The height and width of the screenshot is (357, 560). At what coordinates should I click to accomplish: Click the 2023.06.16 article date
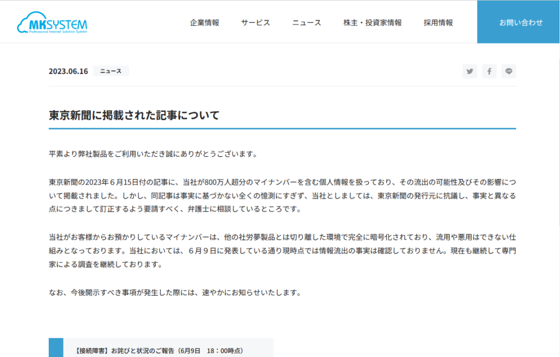[x=68, y=72]
